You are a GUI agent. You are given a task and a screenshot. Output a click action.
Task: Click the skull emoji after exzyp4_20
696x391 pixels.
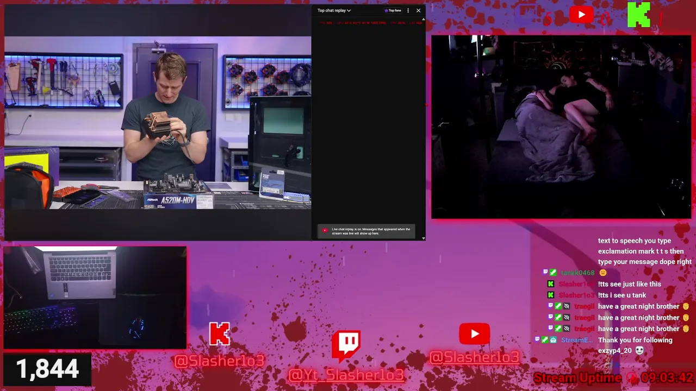coord(639,351)
